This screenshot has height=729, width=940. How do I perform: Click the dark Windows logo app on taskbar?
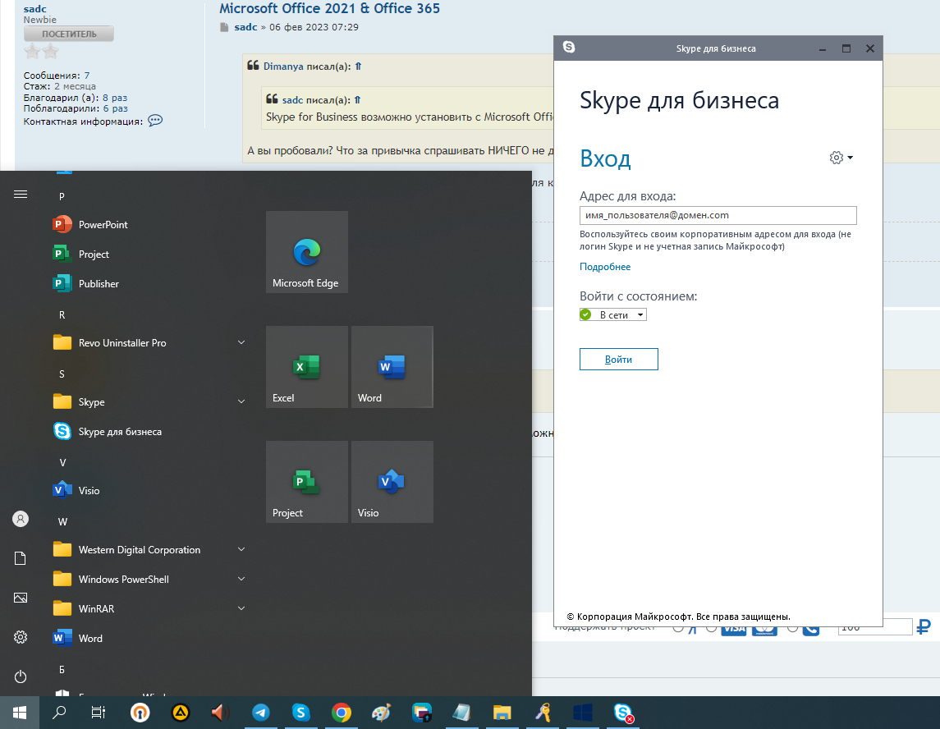point(583,713)
